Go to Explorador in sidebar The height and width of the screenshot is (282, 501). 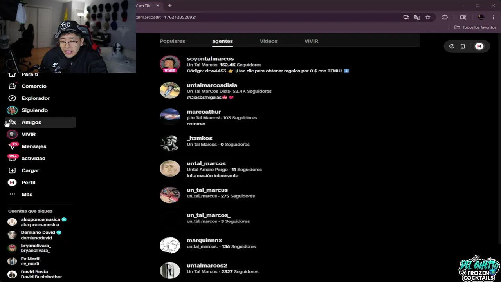36,98
